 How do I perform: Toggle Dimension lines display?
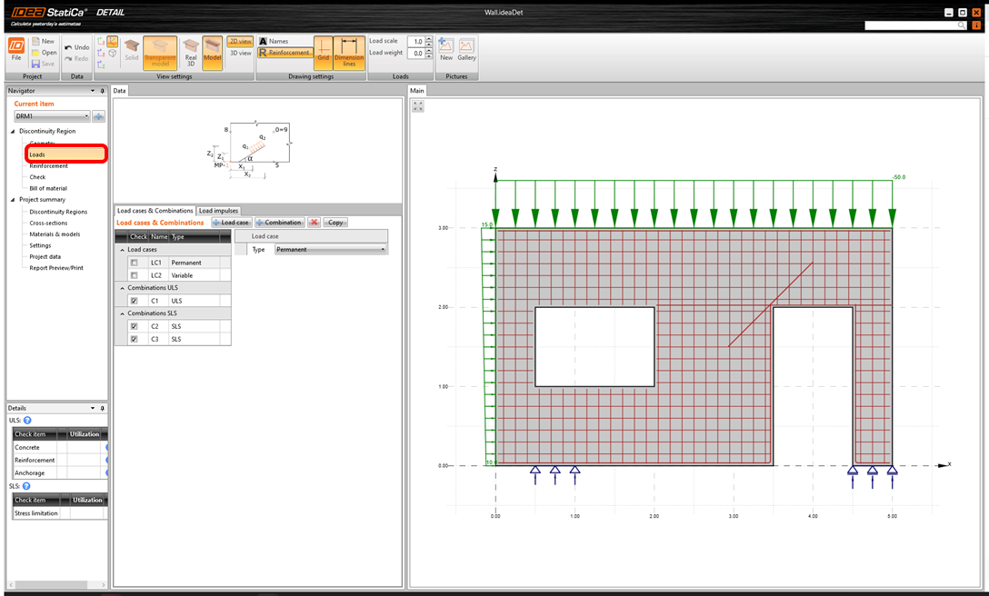(x=349, y=51)
